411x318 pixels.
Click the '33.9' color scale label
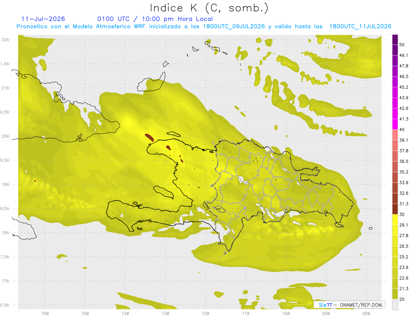404,183
